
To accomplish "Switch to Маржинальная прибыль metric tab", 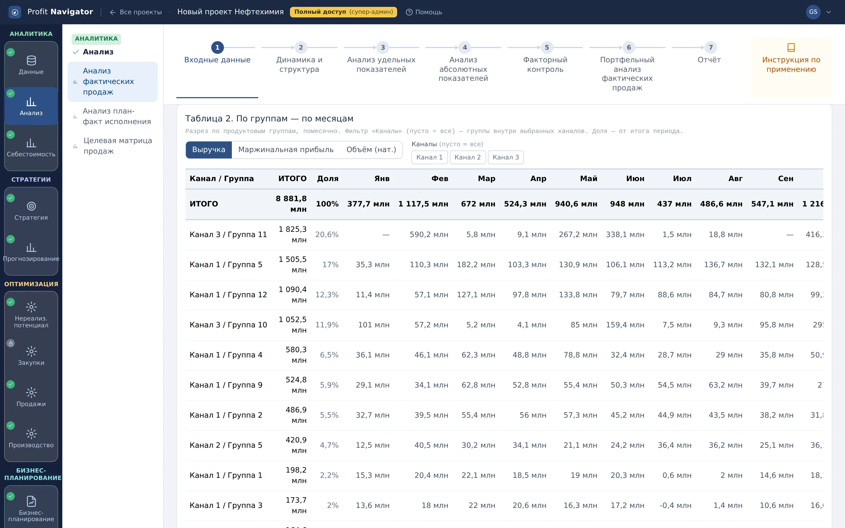I will [286, 150].
